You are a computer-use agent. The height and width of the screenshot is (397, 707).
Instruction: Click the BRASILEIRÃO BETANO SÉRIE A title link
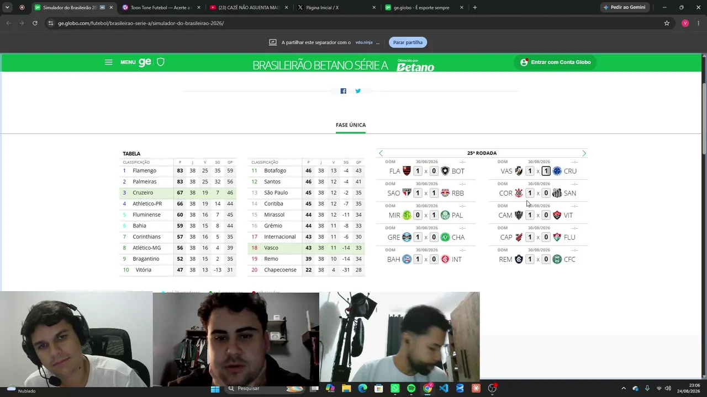[320, 66]
